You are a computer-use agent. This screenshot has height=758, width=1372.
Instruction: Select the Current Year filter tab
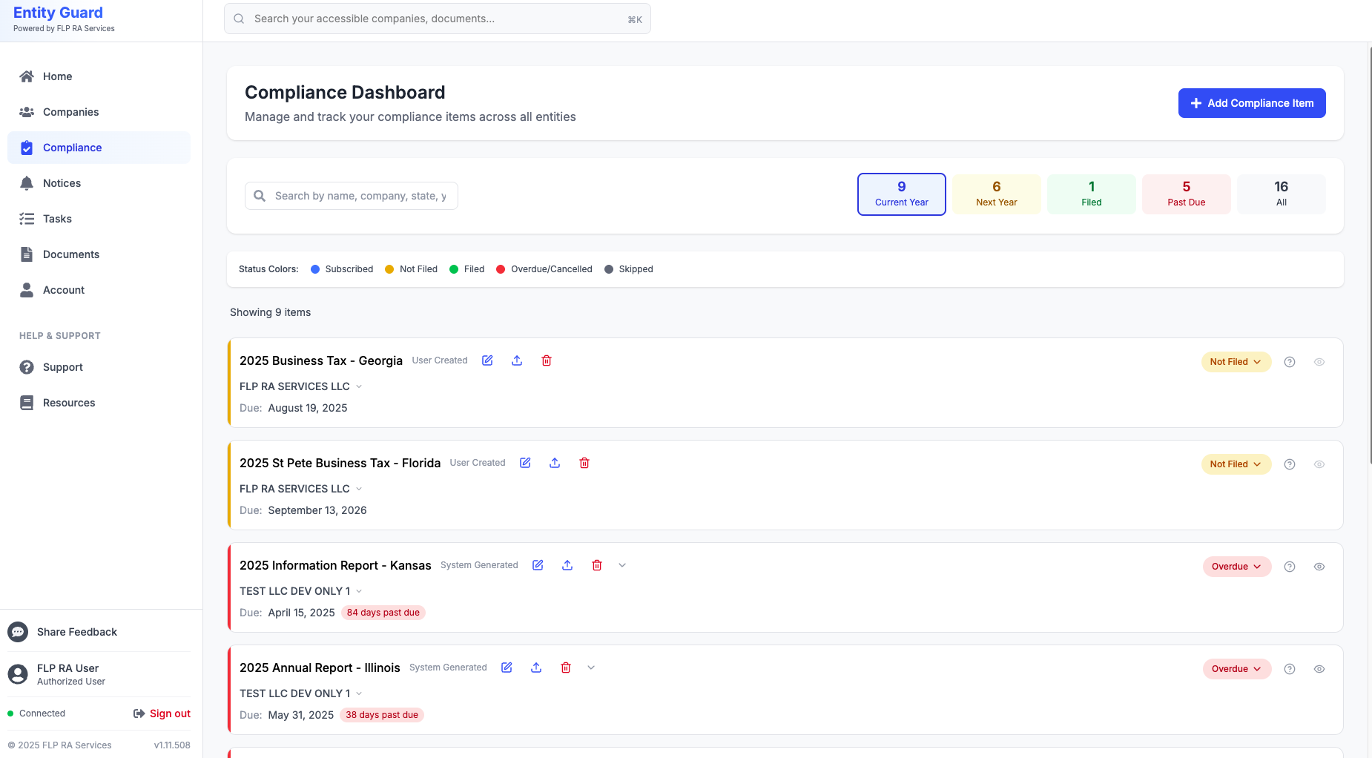(x=902, y=194)
